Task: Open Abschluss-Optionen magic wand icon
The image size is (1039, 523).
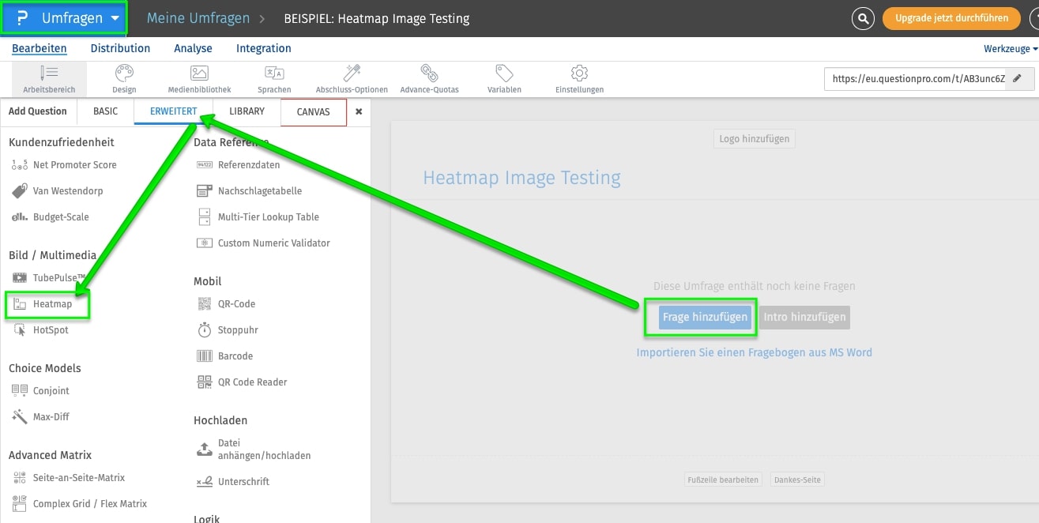Action: click(352, 74)
